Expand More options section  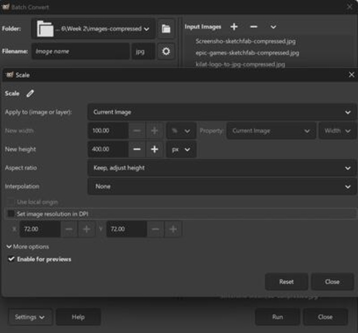coord(27,247)
